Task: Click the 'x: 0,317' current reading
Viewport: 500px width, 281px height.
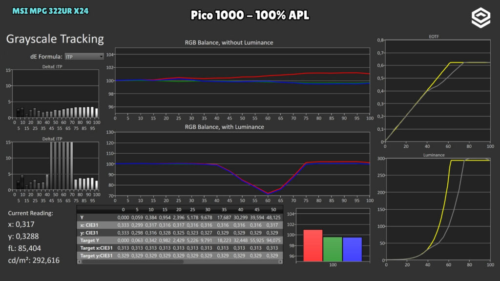Action: tap(21, 224)
